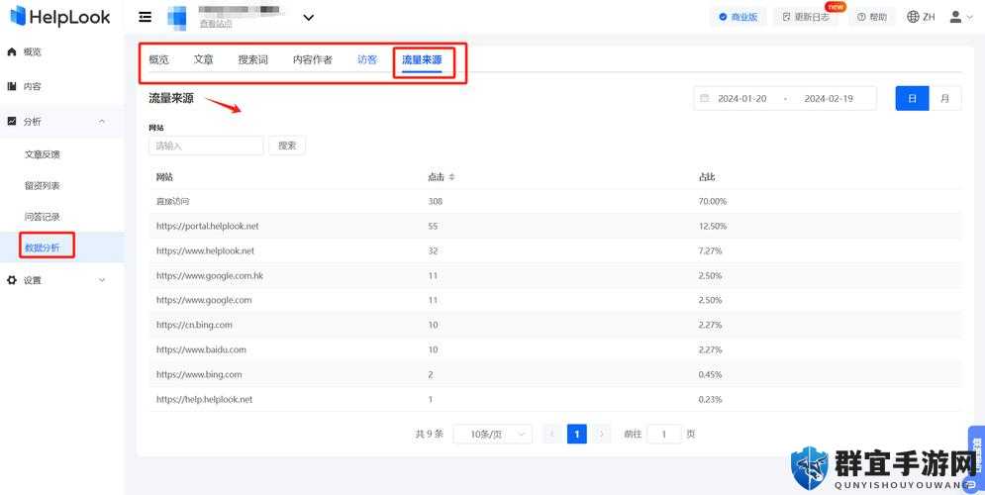Click the 网站 search input field
This screenshot has width=985, height=495.
206,146
